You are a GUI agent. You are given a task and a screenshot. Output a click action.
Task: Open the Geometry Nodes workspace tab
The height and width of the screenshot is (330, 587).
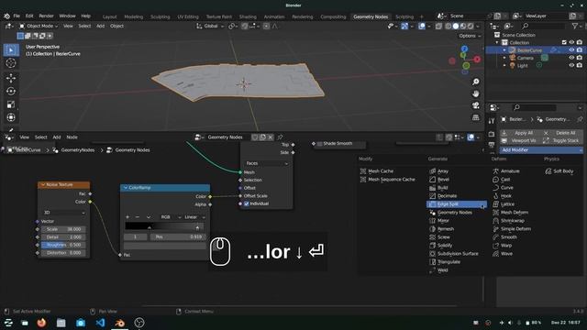pos(371,16)
